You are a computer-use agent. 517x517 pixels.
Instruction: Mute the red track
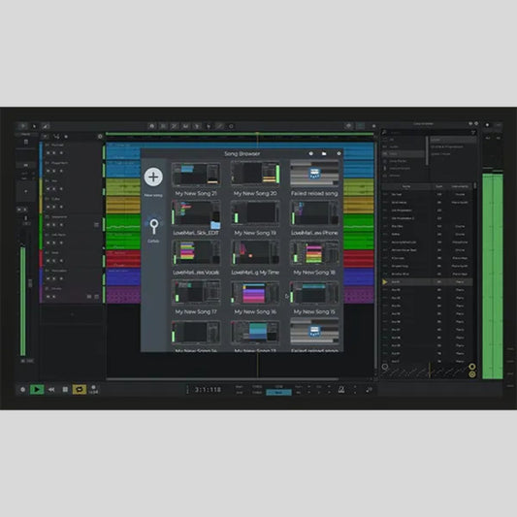(x=48, y=261)
